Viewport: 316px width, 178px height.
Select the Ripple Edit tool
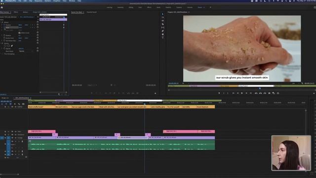tap(162, 21)
